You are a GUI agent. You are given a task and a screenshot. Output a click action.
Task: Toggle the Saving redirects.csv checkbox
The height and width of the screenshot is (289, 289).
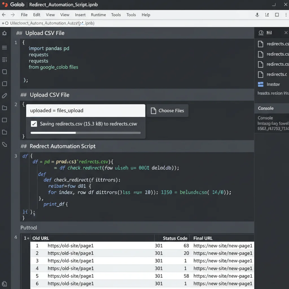(x=34, y=124)
